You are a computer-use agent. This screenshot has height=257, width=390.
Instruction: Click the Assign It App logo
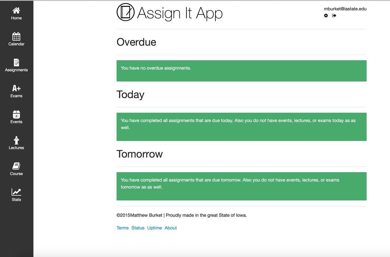tap(125, 12)
